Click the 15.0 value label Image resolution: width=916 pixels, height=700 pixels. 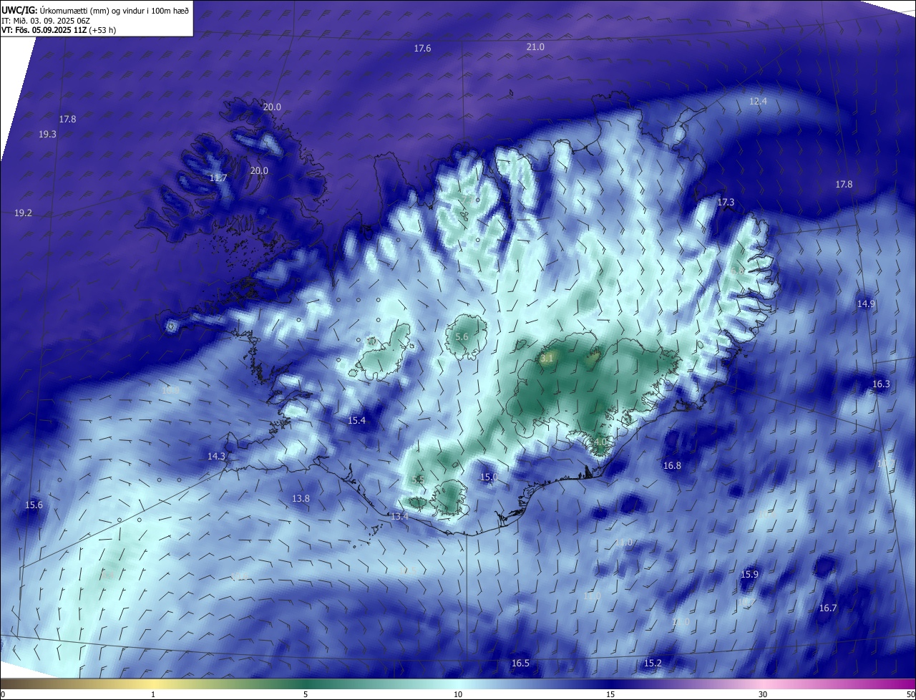pyautogui.click(x=489, y=477)
